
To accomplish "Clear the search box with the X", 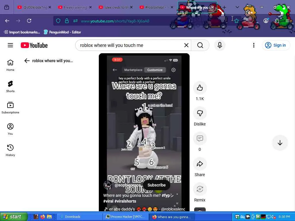I will [186, 45].
